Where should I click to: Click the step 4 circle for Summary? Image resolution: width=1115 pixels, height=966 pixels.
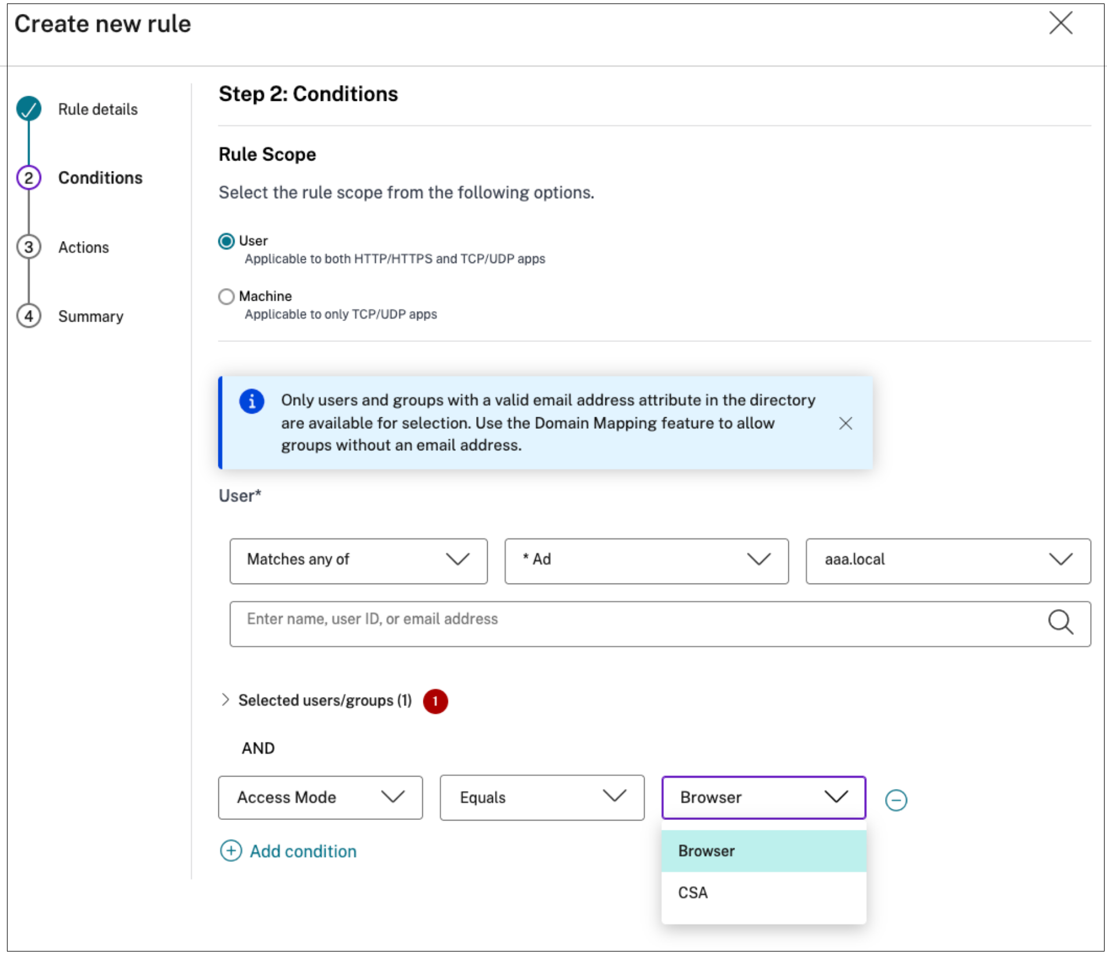point(29,316)
